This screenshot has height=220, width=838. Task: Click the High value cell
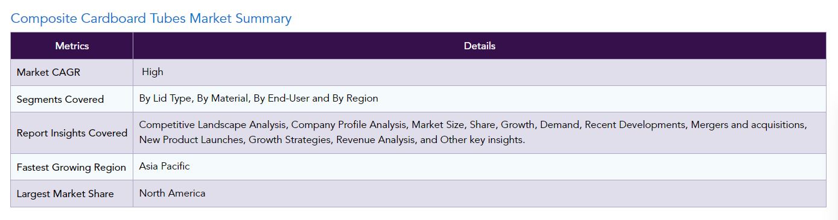[153, 72]
